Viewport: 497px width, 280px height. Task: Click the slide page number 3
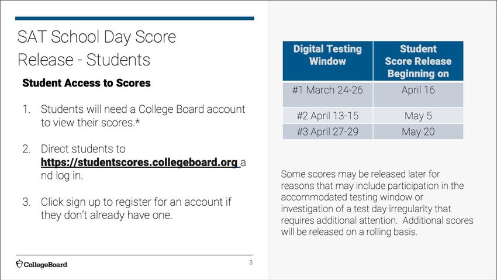tap(251, 262)
